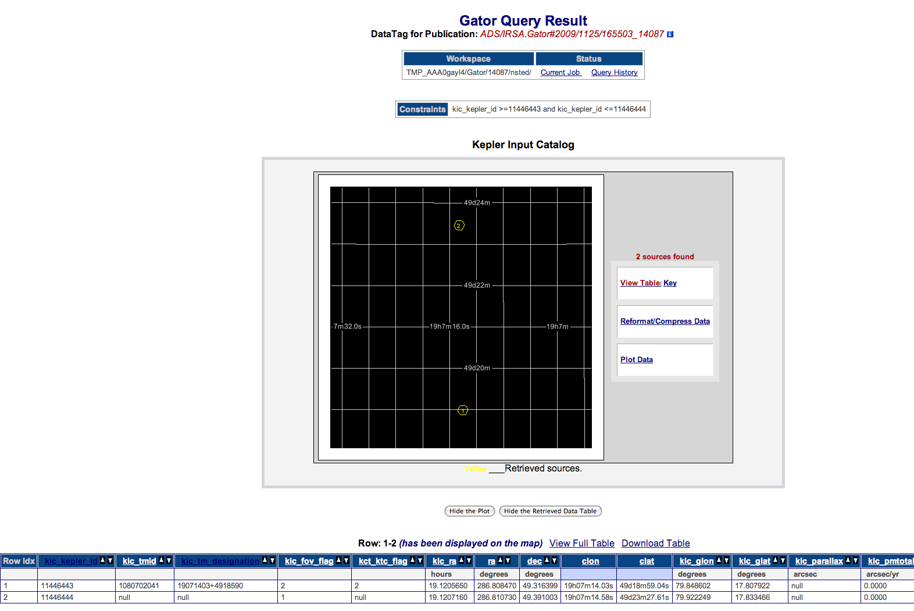The width and height of the screenshot is (914, 611).
Task: Select source marker 1 on the plot
Action: pyautogui.click(x=463, y=410)
